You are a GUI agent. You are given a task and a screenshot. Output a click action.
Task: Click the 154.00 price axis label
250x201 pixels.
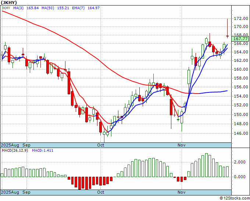coord(241,96)
